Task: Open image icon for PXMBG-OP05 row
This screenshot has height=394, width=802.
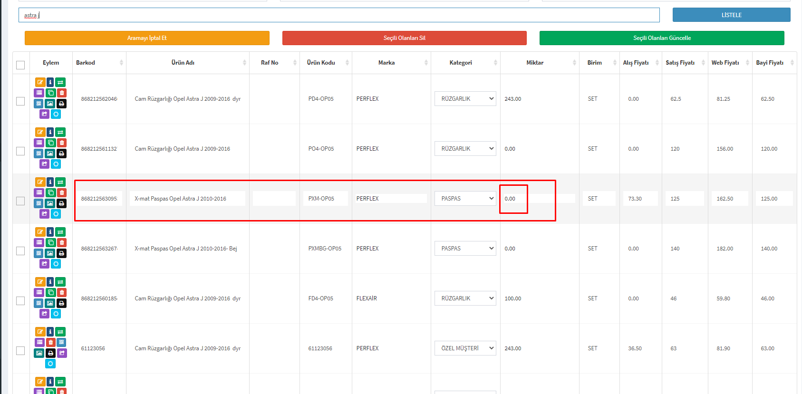Action: coord(50,253)
